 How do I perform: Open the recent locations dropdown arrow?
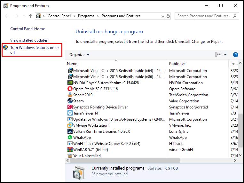coord(24,16)
